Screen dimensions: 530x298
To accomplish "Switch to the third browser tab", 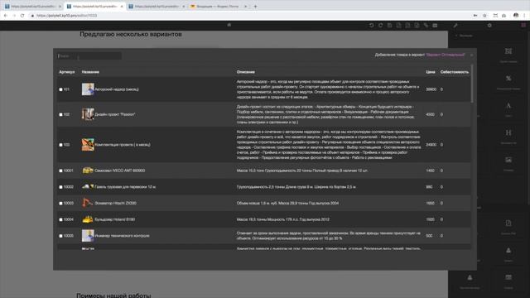I will click(157, 7).
